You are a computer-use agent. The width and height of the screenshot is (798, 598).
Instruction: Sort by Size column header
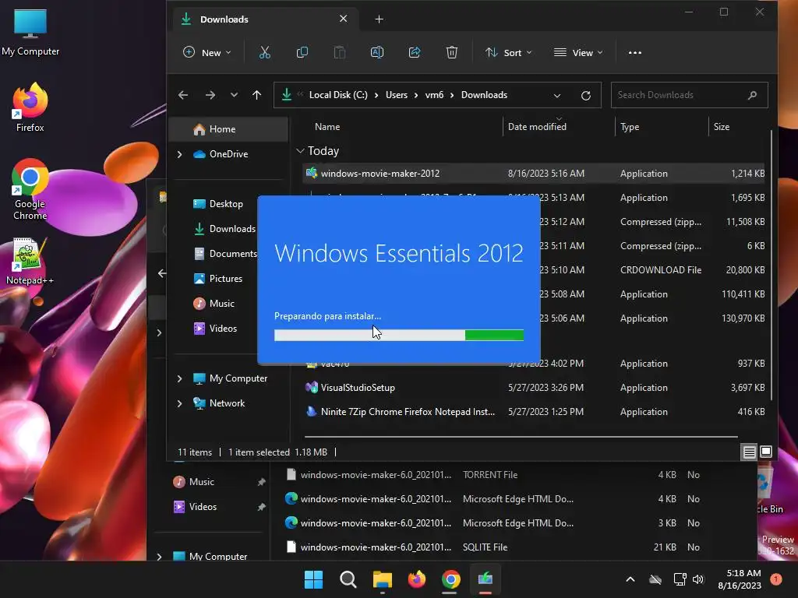click(721, 127)
